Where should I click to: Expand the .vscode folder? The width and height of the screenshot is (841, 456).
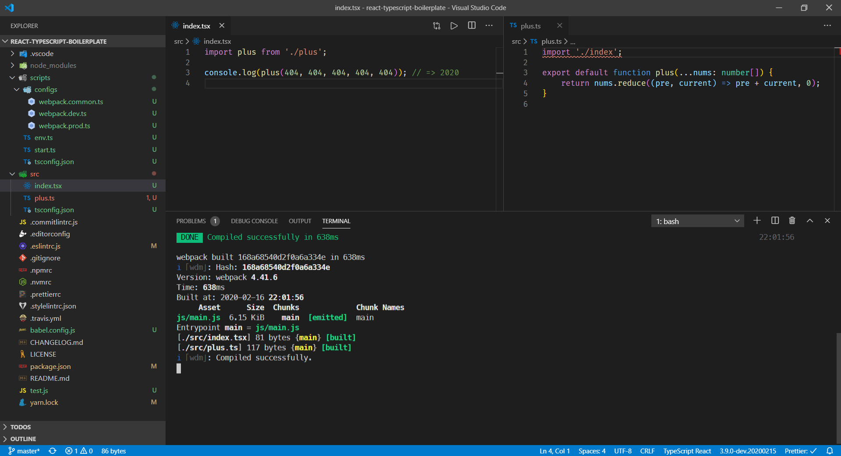coord(83,53)
